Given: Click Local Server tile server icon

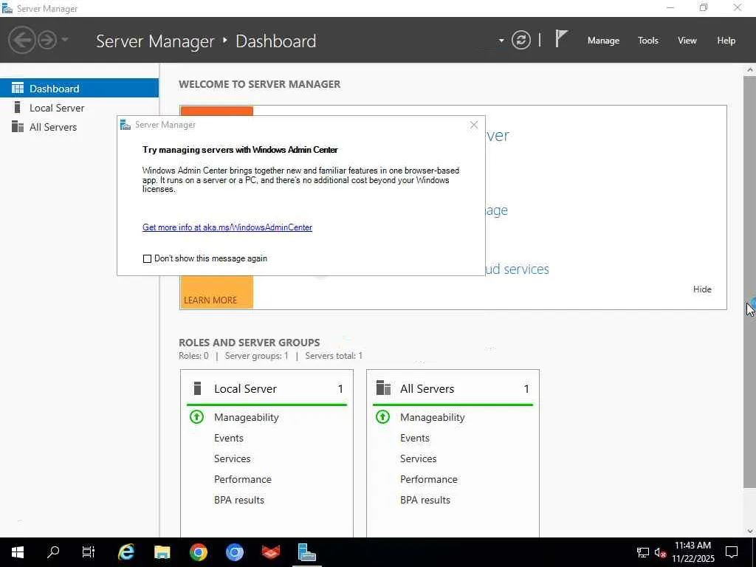Looking at the screenshot, I should click(x=197, y=388).
